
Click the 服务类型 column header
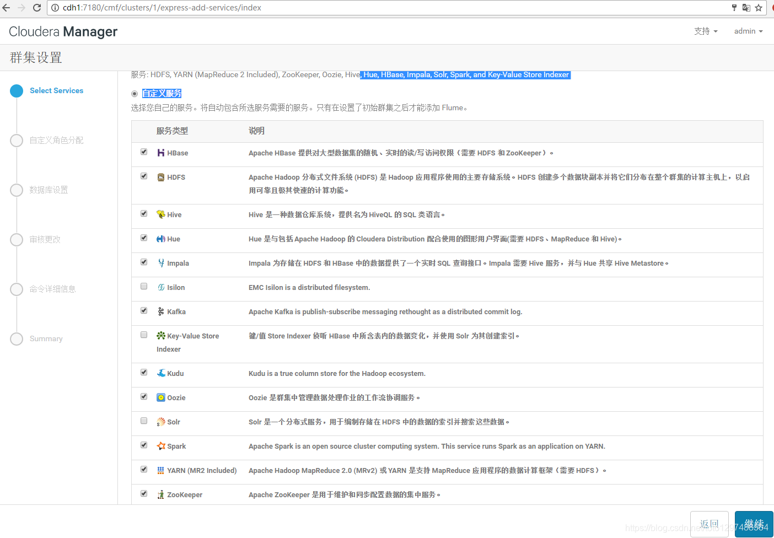coord(172,131)
